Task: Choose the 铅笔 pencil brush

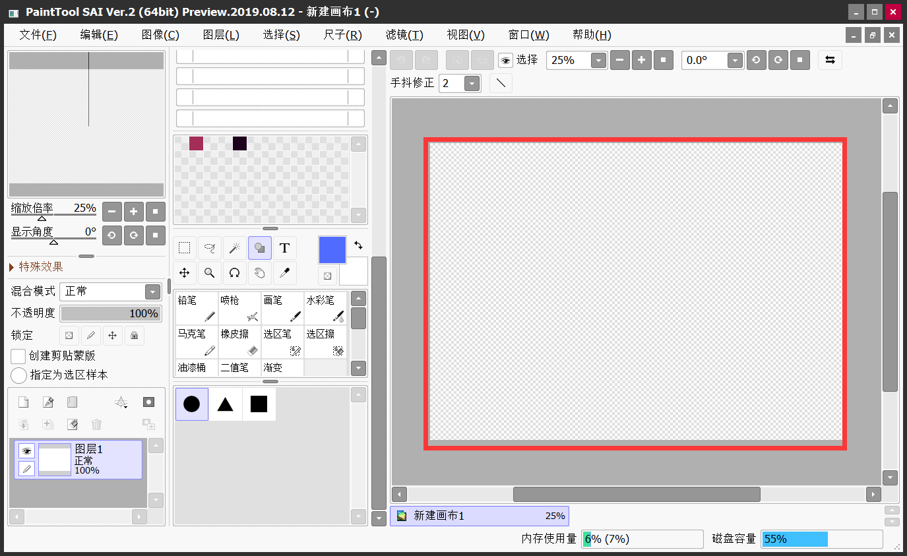Action: coord(197,309)
